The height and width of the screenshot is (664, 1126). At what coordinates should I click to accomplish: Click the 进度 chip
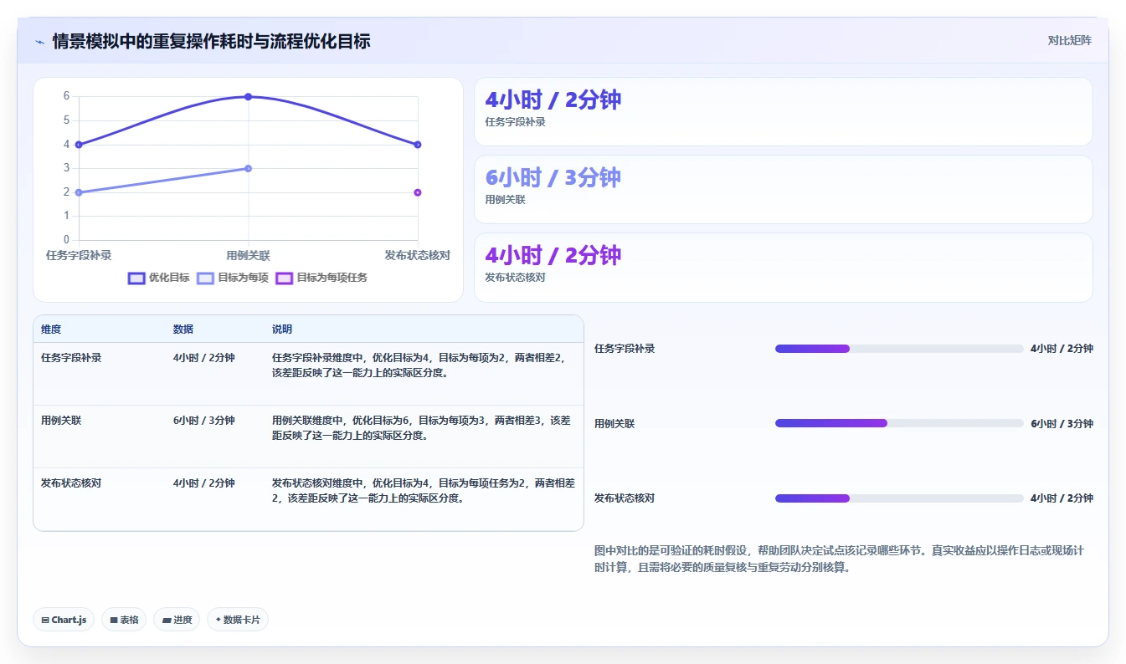(177, 620)
